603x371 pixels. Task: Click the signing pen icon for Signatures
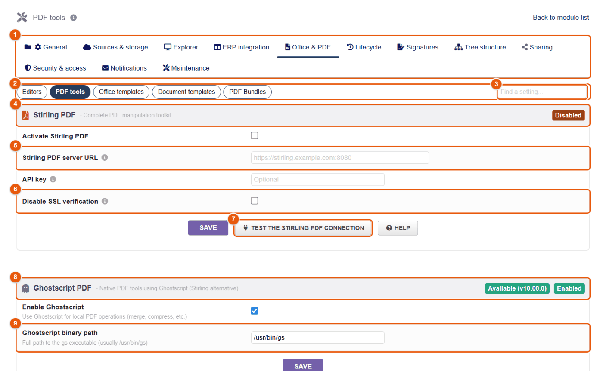(401, 47)
